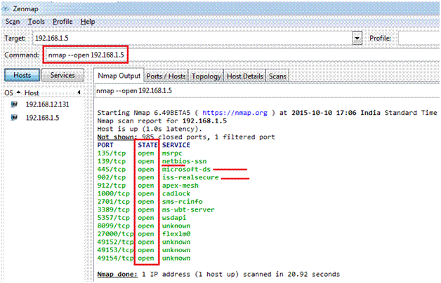The height and width of the screenshot is (283, 441).
Task: Click the 'iss-realsecure' service name
Action: [x=190, y=177]
